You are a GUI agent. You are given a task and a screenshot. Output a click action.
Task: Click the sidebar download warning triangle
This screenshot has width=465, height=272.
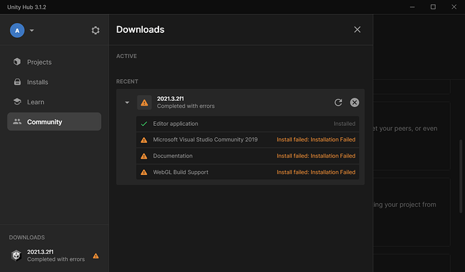[x=96, y=256]
